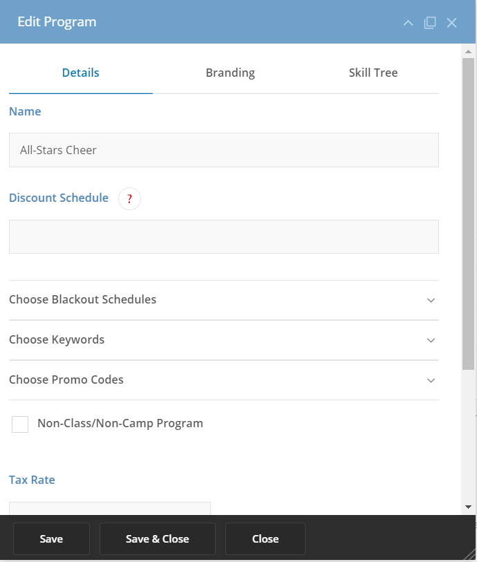Click the resize grip at dialog corner
477x562 pixels.
[471, 555]
